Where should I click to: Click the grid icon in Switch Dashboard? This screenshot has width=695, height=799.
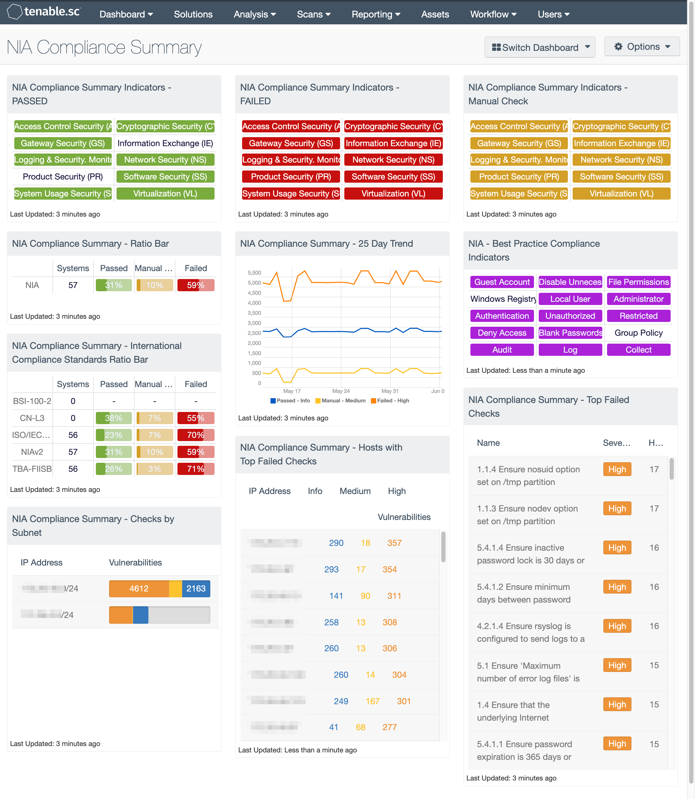[x=496, y=47]
